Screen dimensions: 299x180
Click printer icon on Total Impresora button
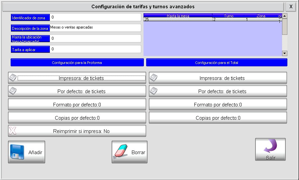pos(153,78)
